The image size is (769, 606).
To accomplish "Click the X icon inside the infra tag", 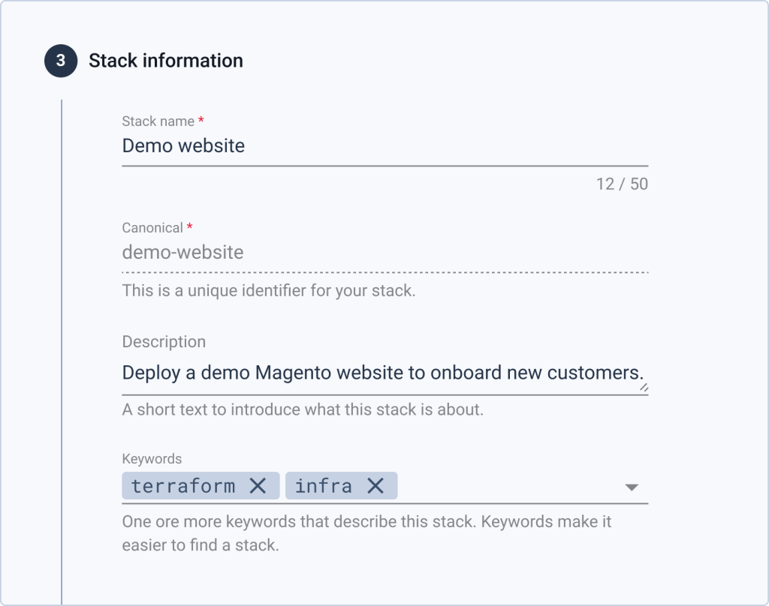I will (378, 486).
